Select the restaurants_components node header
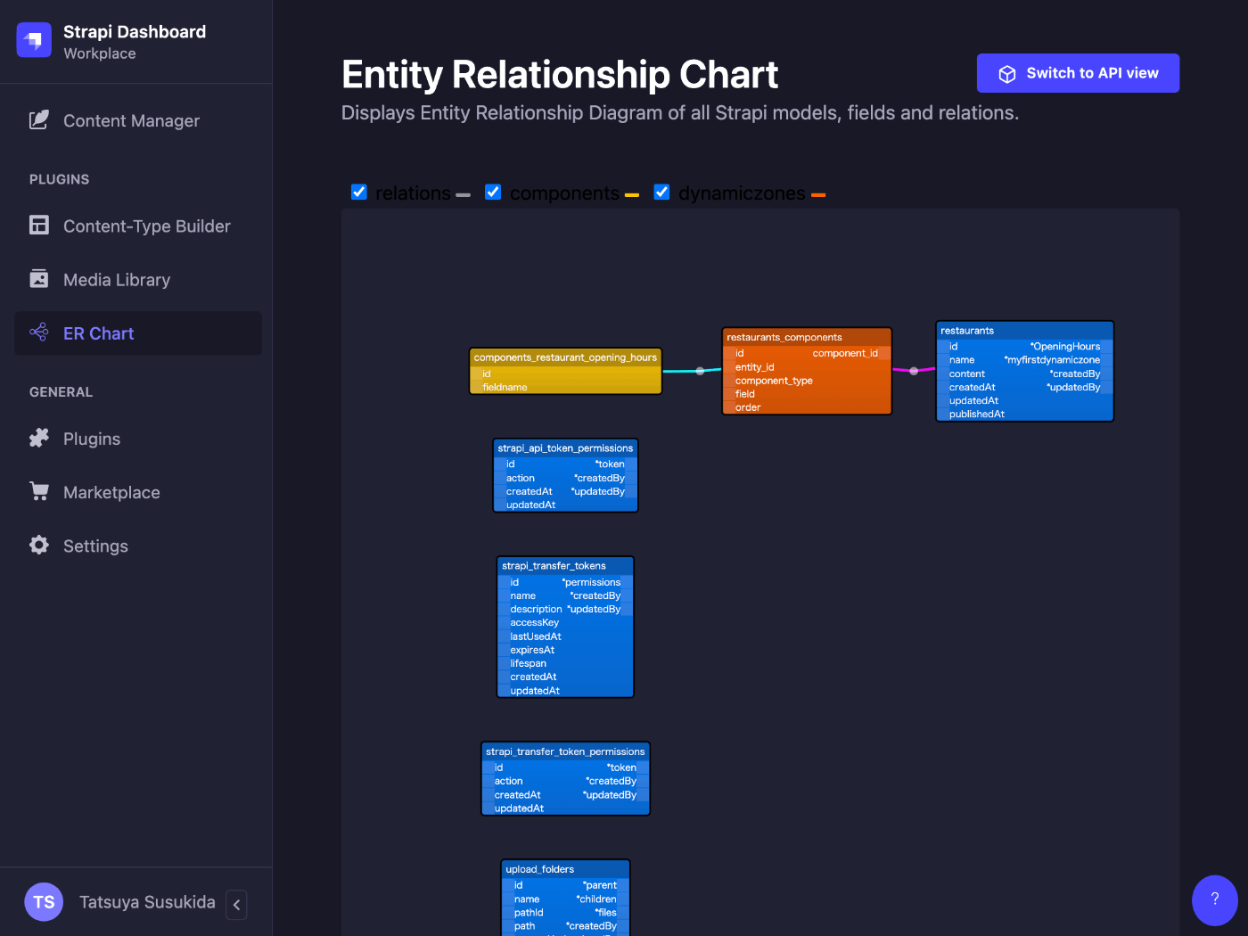 [x=807, y=337]
